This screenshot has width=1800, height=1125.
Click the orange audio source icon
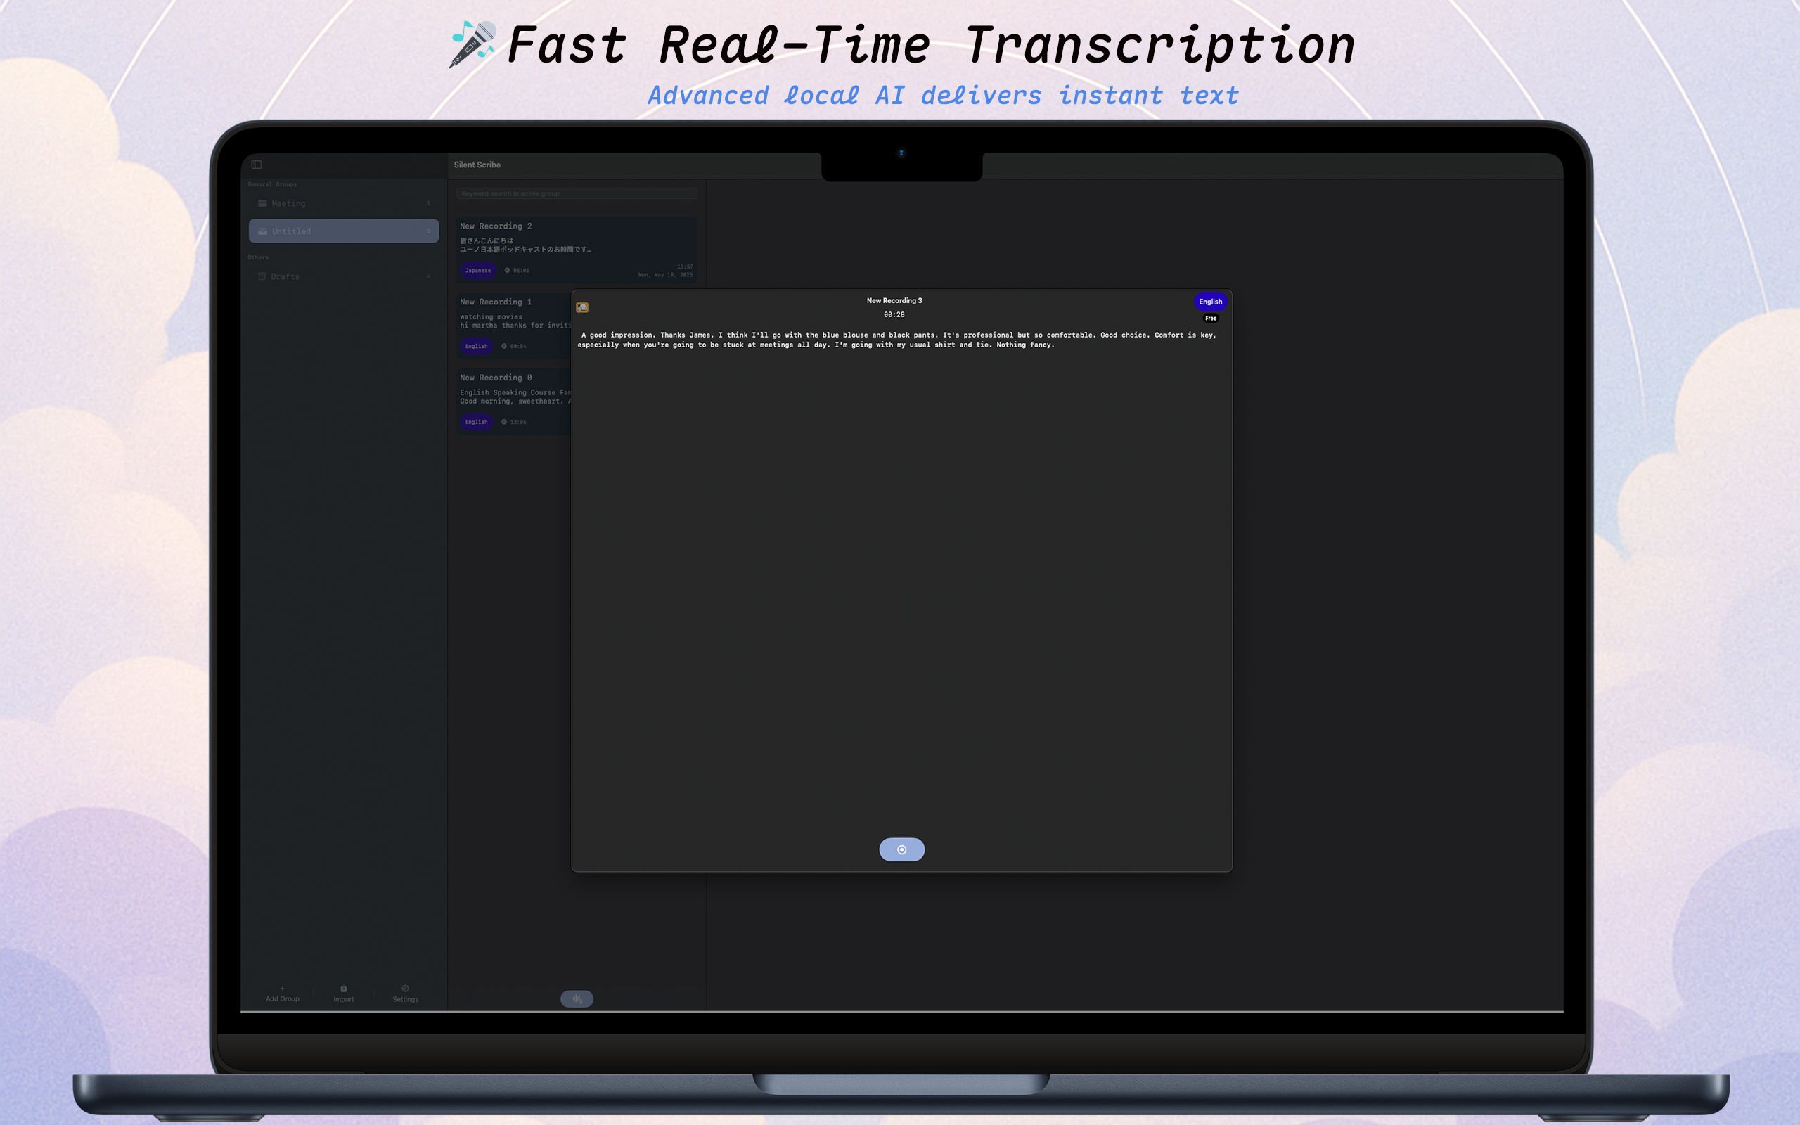tap(582, 307)
